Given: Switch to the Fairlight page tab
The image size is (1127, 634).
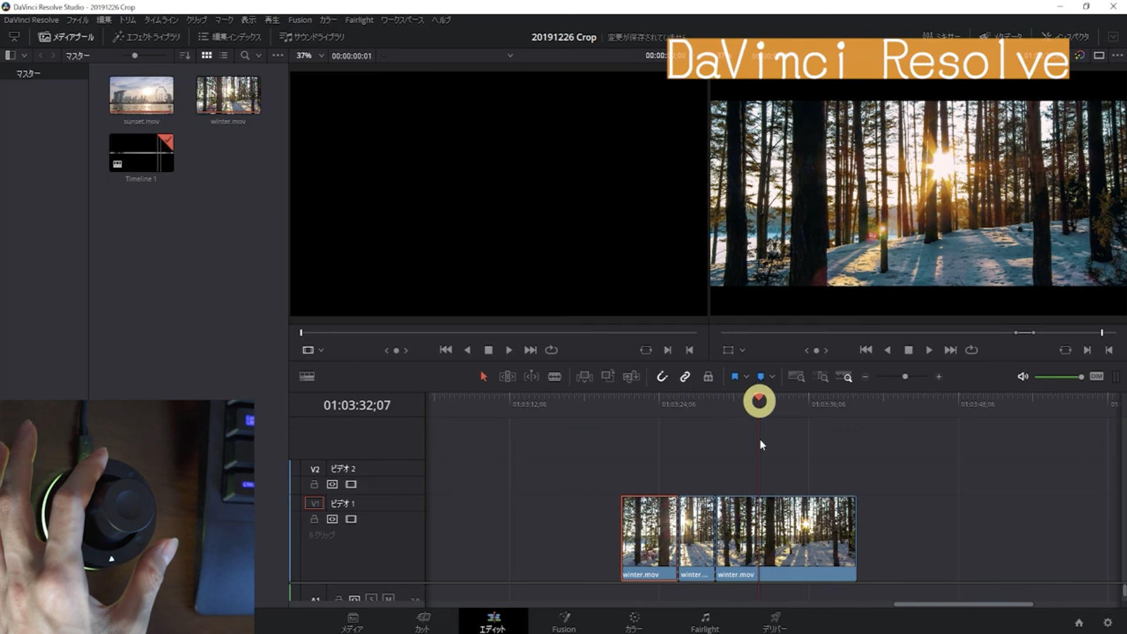Looking at the screenshot, I should point(704,622).
